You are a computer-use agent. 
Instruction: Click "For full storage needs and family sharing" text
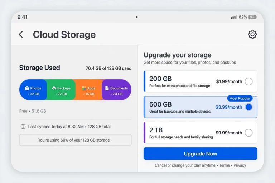(x=181, y=137)
